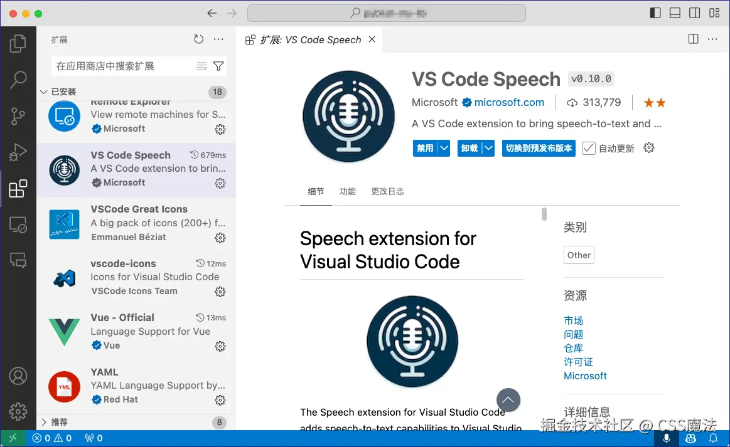Click the 禁用 button
This screenshot has height=447, width=730.
(x=425, y=149)
